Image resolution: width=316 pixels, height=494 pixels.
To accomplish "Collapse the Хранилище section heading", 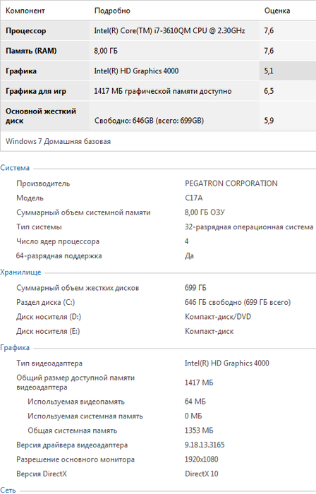I will click(20, 272).
